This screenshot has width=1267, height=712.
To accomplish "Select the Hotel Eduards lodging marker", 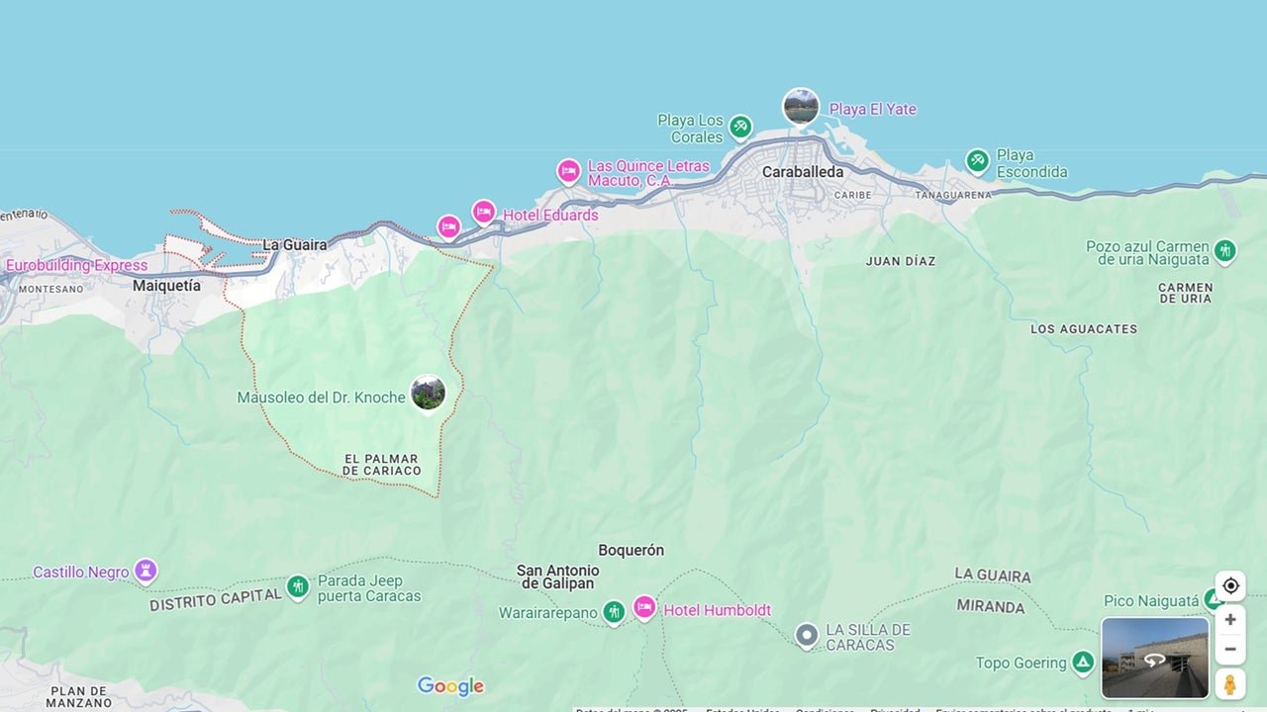I will (483, 213).
